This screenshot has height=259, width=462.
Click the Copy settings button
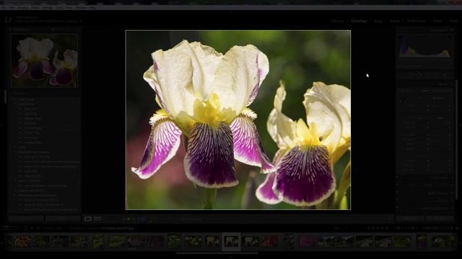tap(26, 219)
